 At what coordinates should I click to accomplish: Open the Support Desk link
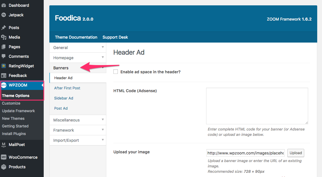click(x=115, y=37)
